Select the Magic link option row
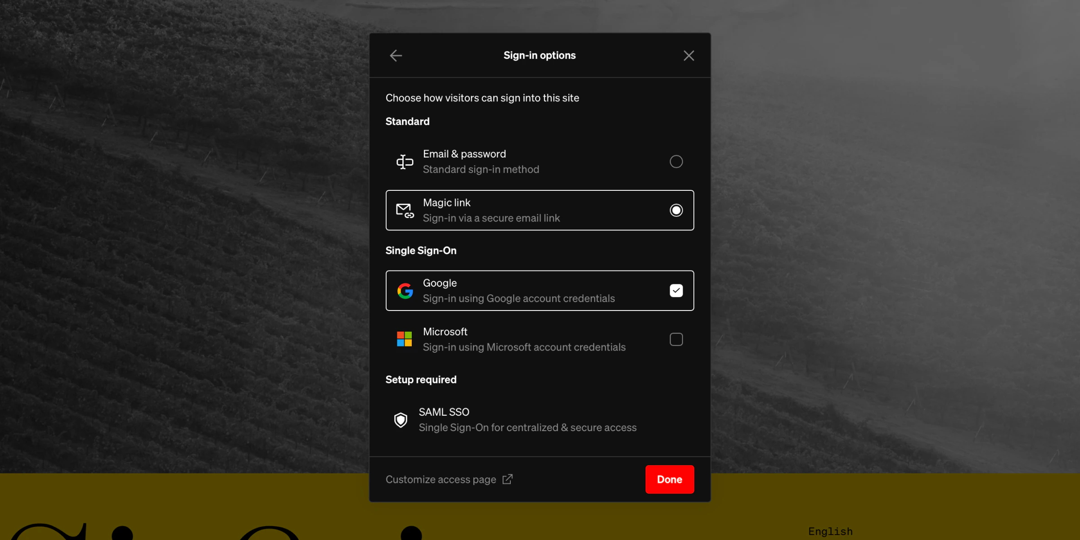Screen dimensions: 1080x540 point(540,210)
